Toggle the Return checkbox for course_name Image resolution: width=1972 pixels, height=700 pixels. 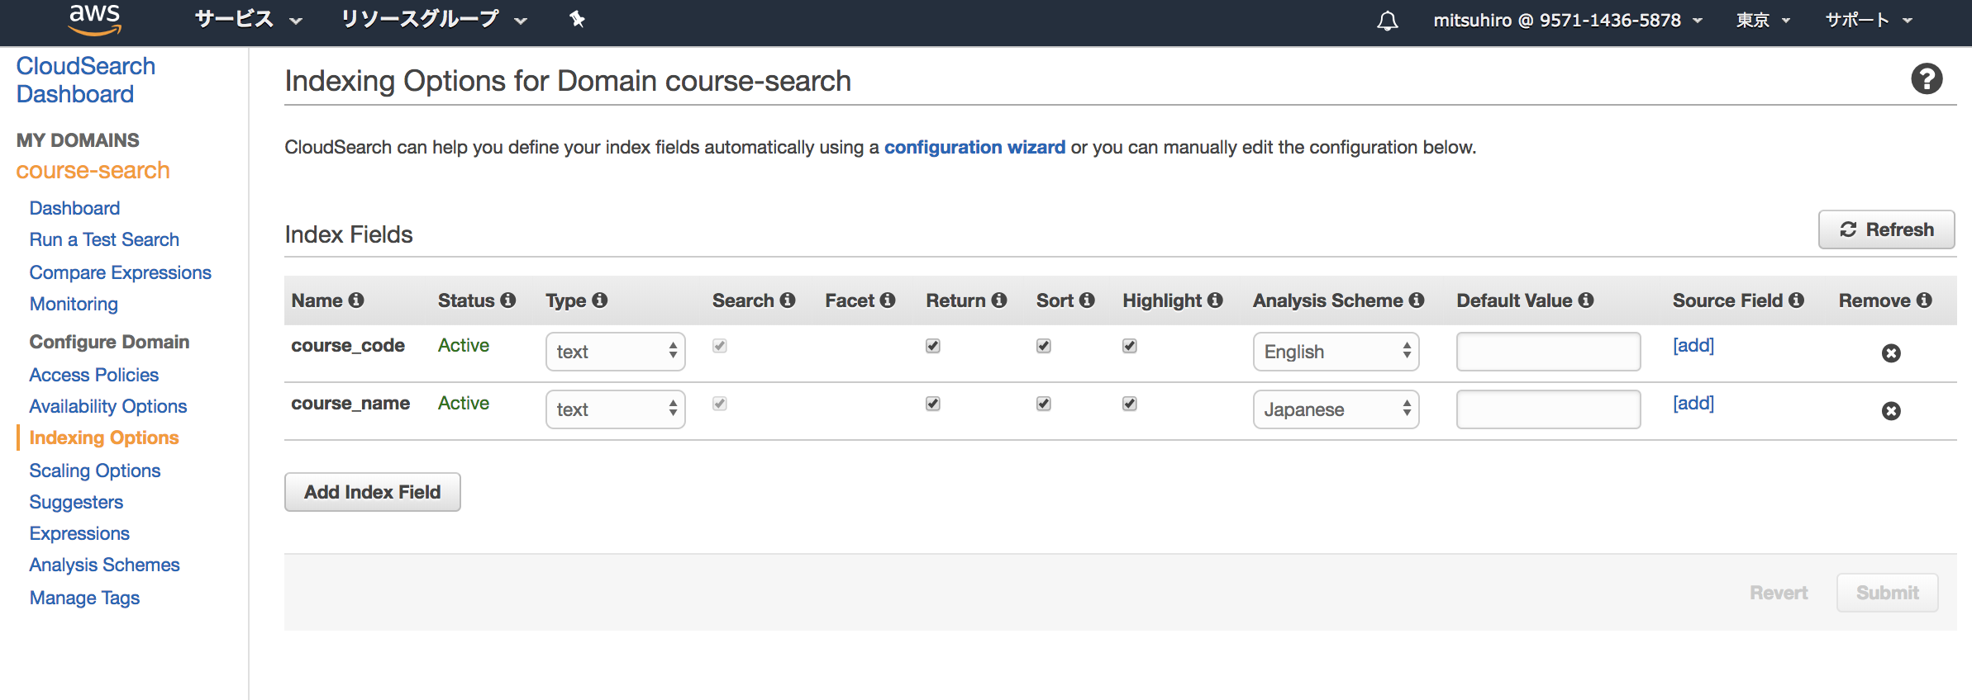[x=933, y=404]
